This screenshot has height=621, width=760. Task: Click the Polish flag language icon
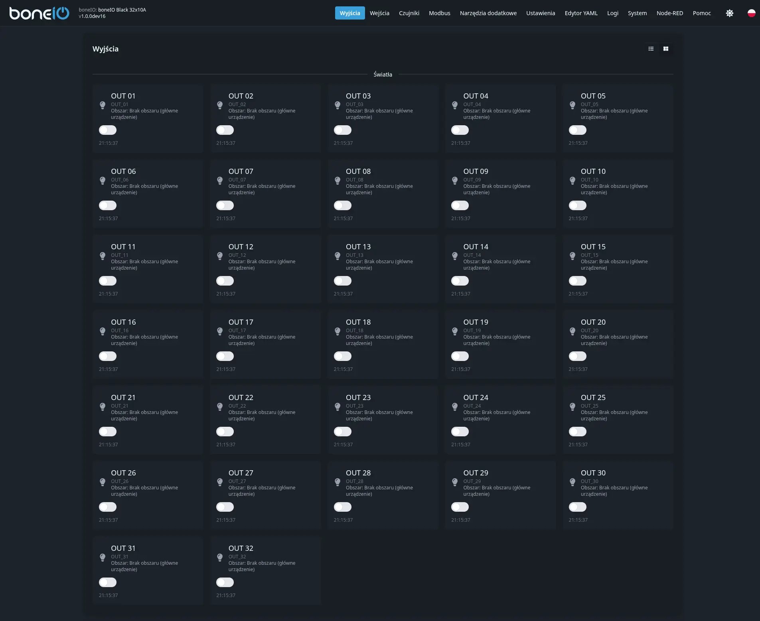coord(751,13)
